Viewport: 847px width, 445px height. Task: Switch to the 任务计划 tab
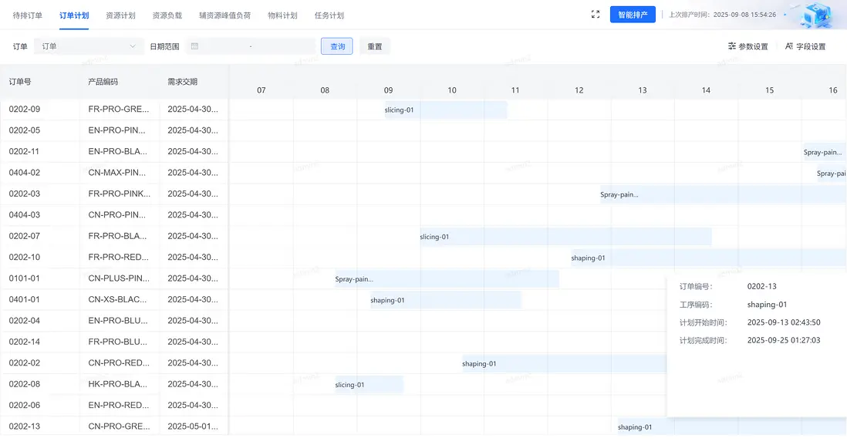[x=329, y=15]
